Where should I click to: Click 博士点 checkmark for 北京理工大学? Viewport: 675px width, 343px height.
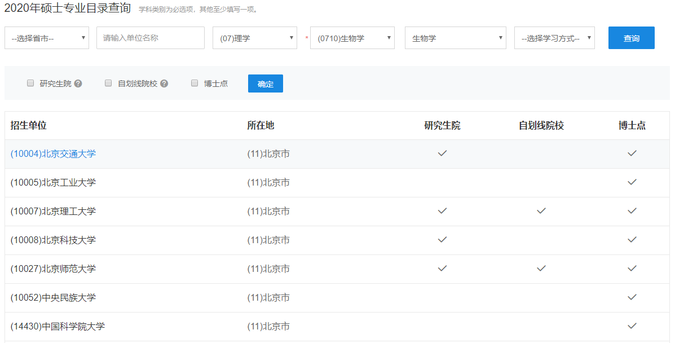point(632,211)
